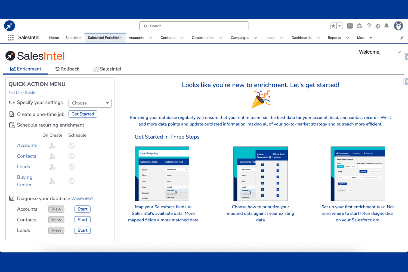Click Start for Leads diagnosis

pos(82,230)
